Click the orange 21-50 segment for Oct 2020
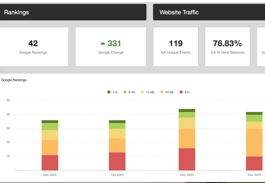The image size is (265, 183). click(x=117, y=145)
